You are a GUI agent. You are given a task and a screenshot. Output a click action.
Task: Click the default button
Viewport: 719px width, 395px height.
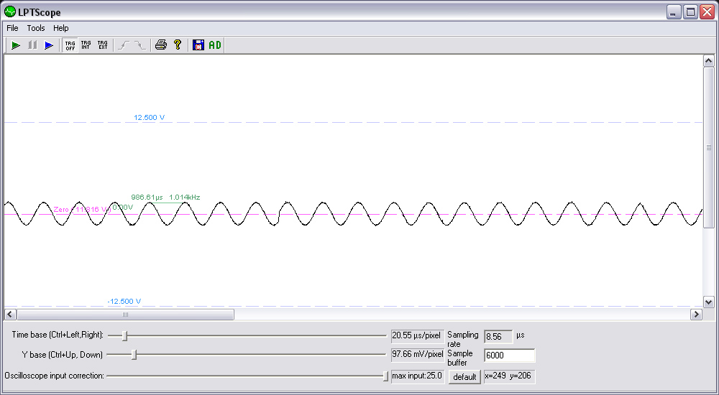[464, 377]
